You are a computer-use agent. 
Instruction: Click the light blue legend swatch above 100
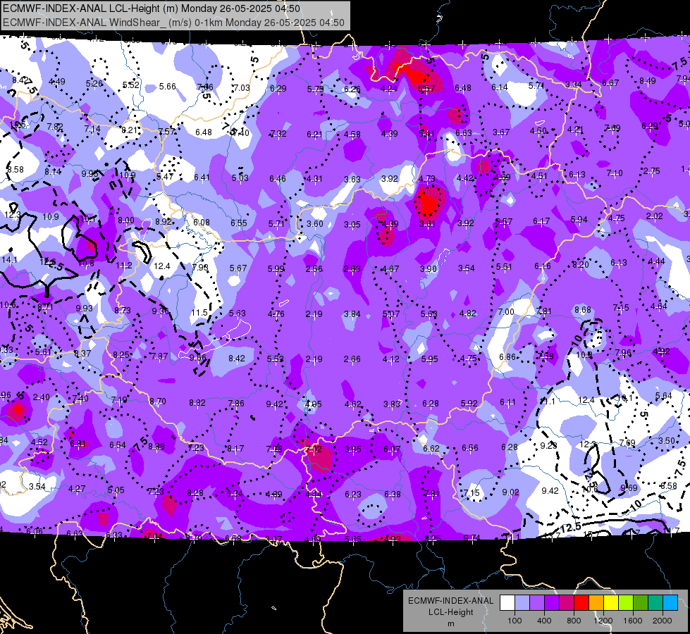point(522,602)
